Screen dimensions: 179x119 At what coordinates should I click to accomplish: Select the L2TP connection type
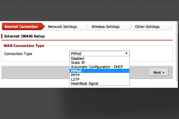(x=75, y=79)
